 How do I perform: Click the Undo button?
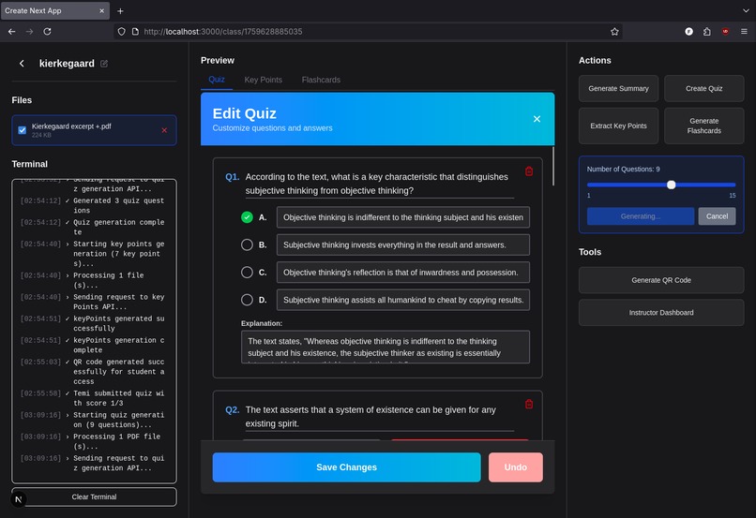515,467
